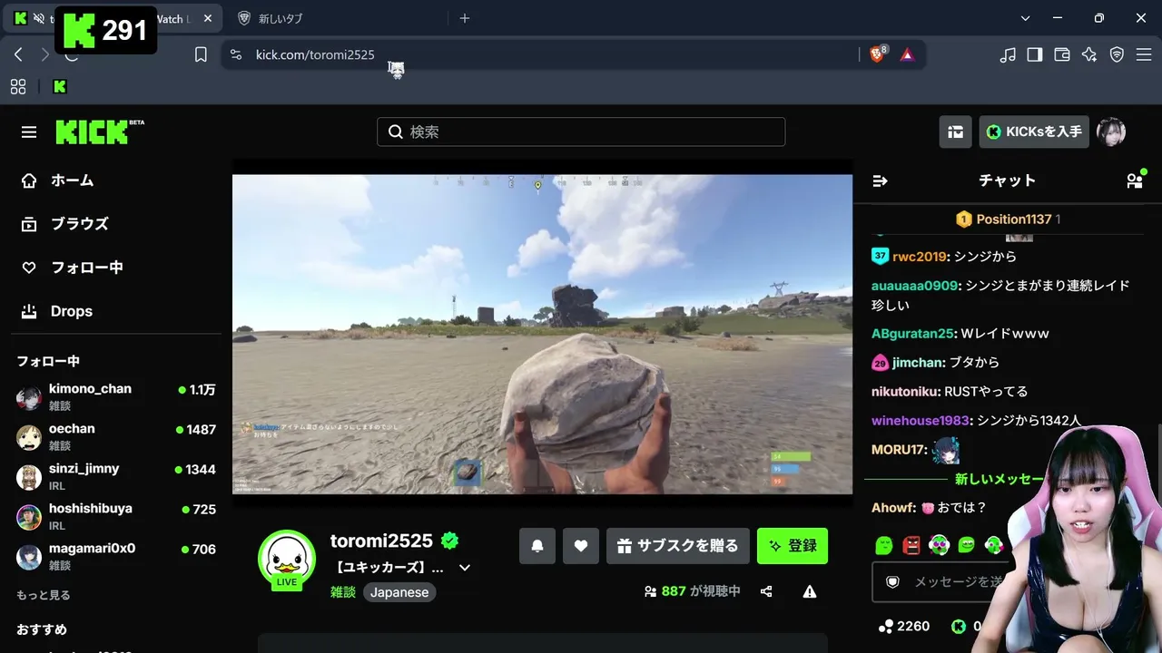This screenshot has width=1162, height=653.
Task: Open the music playlist icon in browser toolbar
Action: 1007,54
